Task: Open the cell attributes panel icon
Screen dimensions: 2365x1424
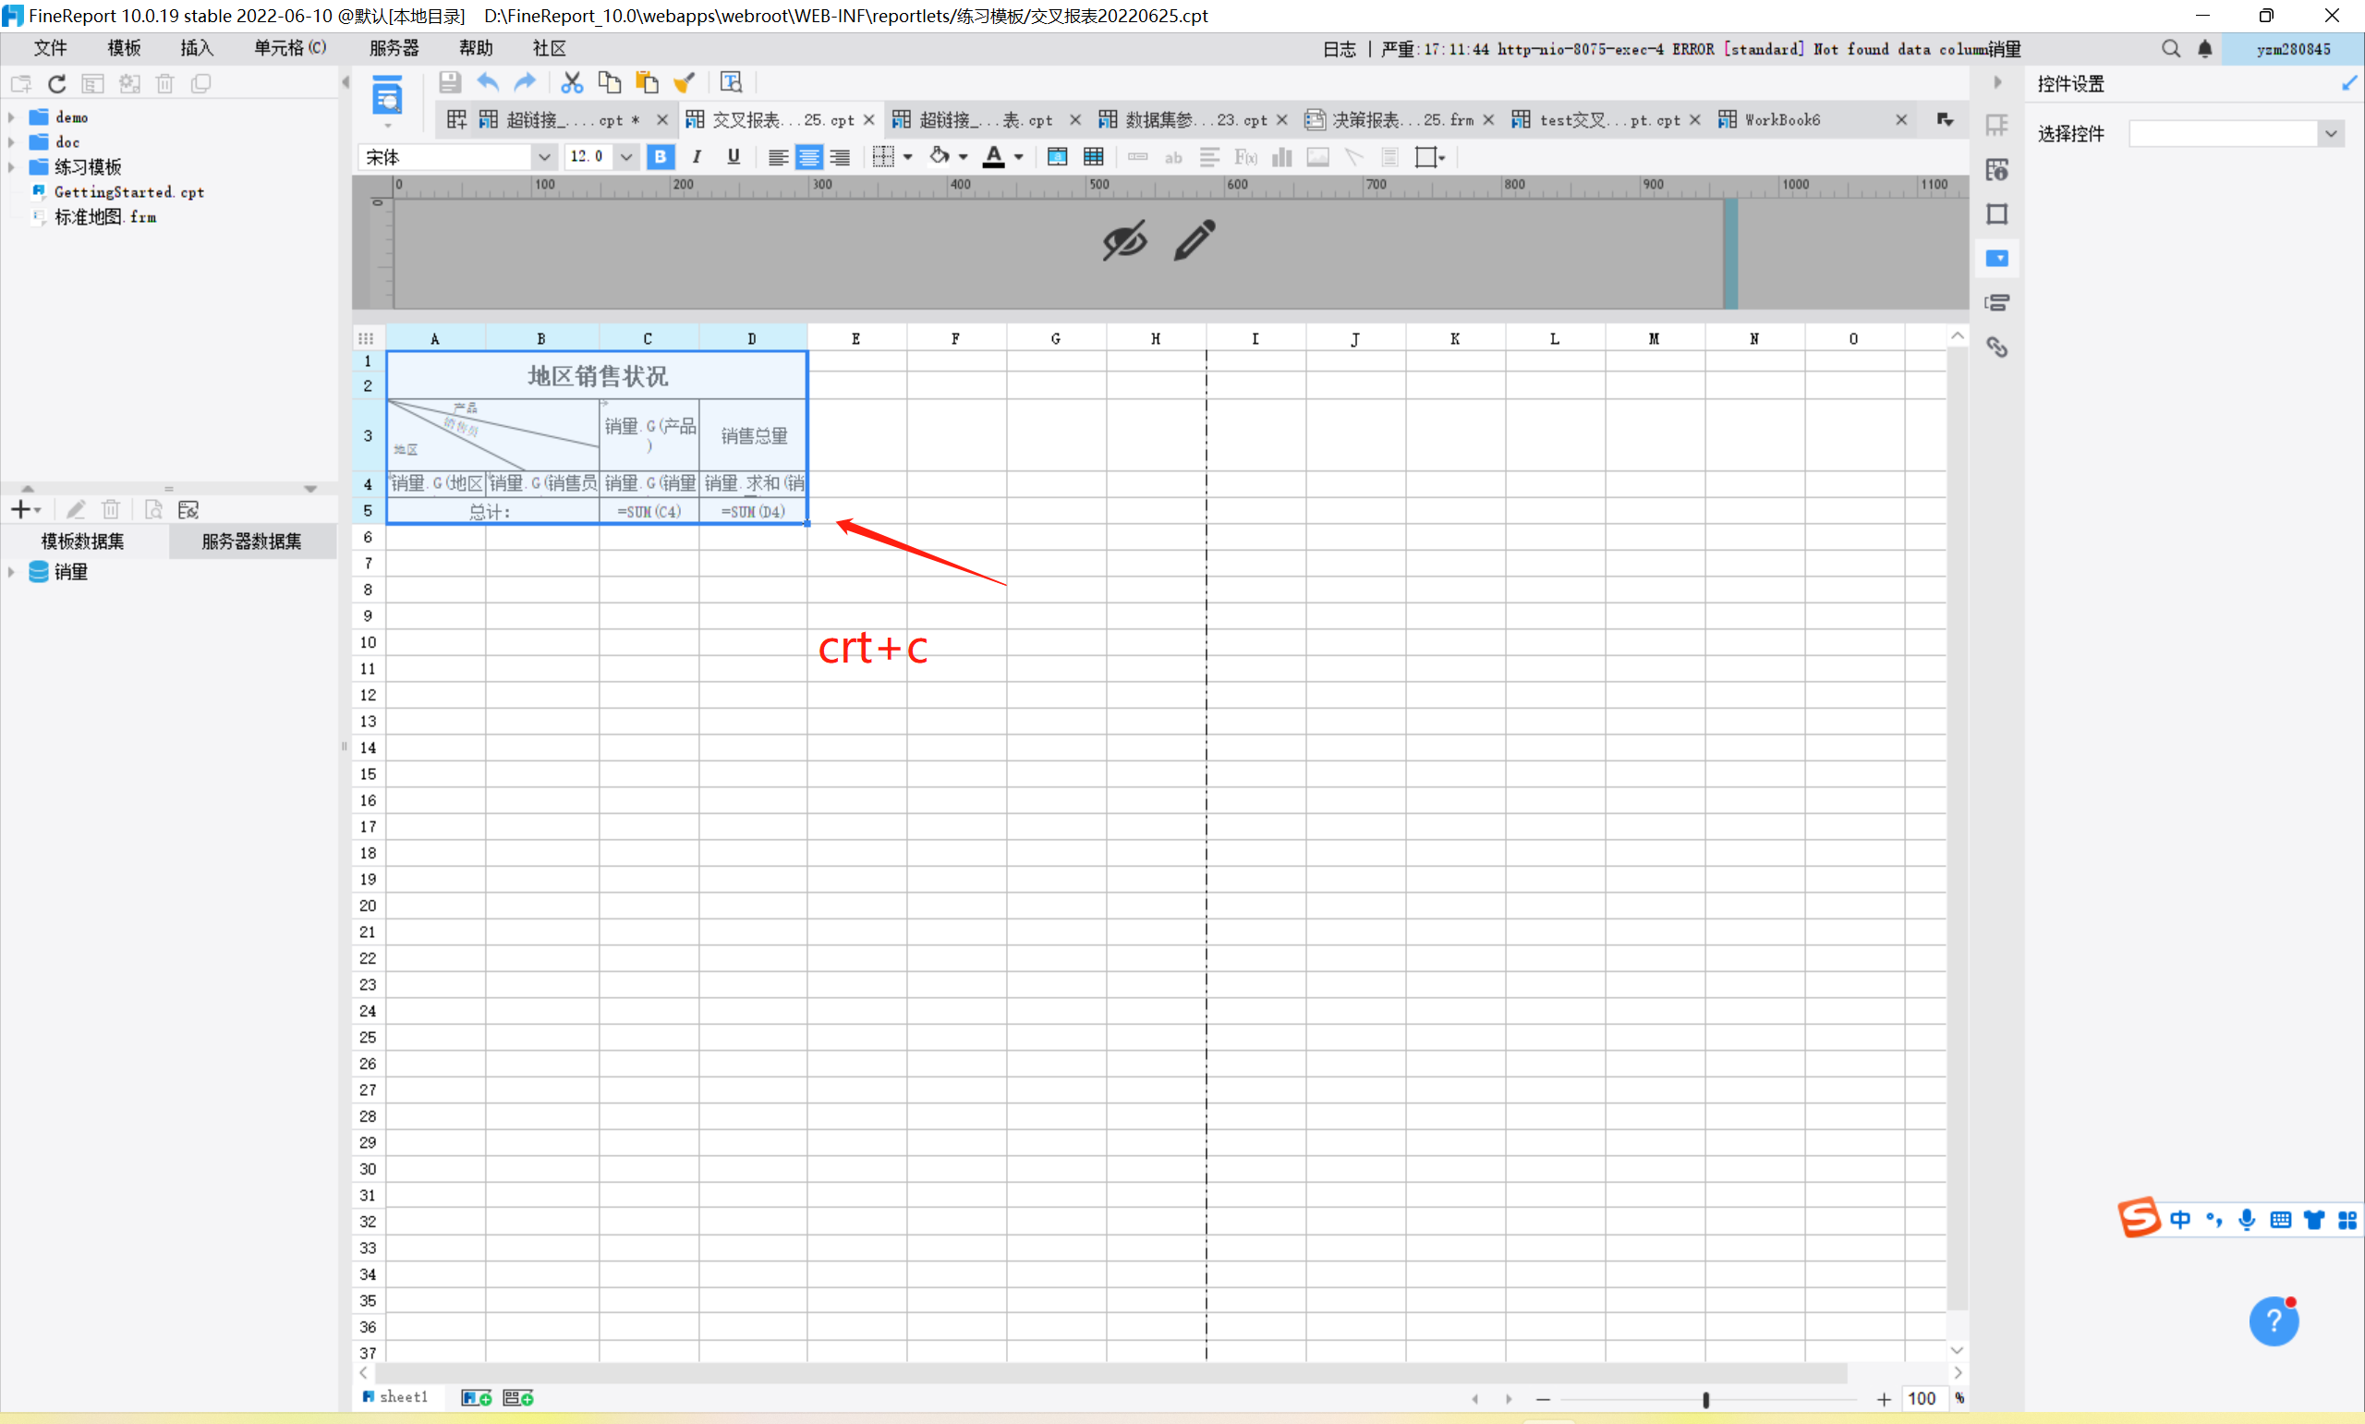Action: pyautogui.click(x=1996, y=170)
